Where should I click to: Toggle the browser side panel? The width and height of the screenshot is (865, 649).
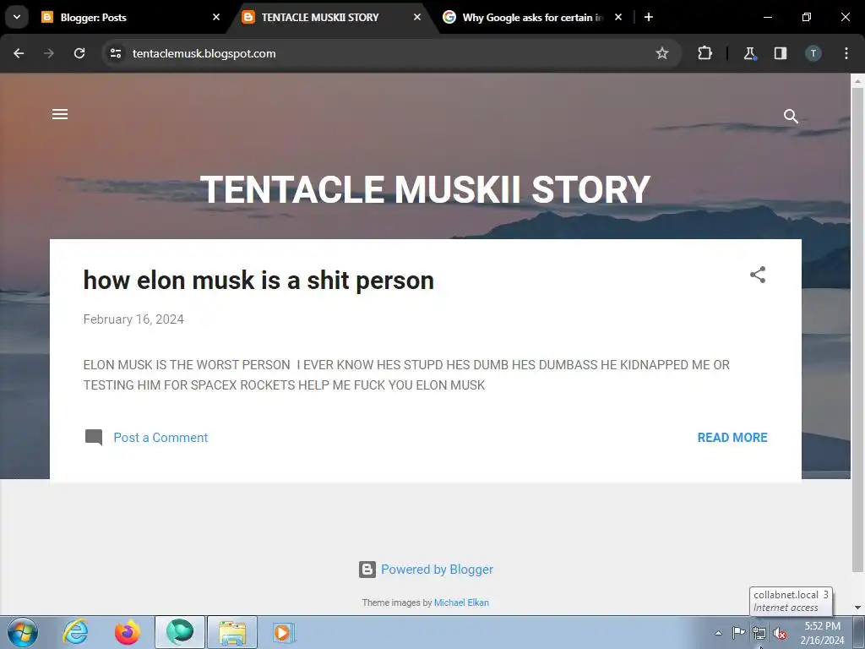tap(780, 53)
